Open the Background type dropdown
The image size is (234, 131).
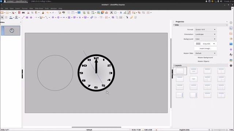click(205, 39)
